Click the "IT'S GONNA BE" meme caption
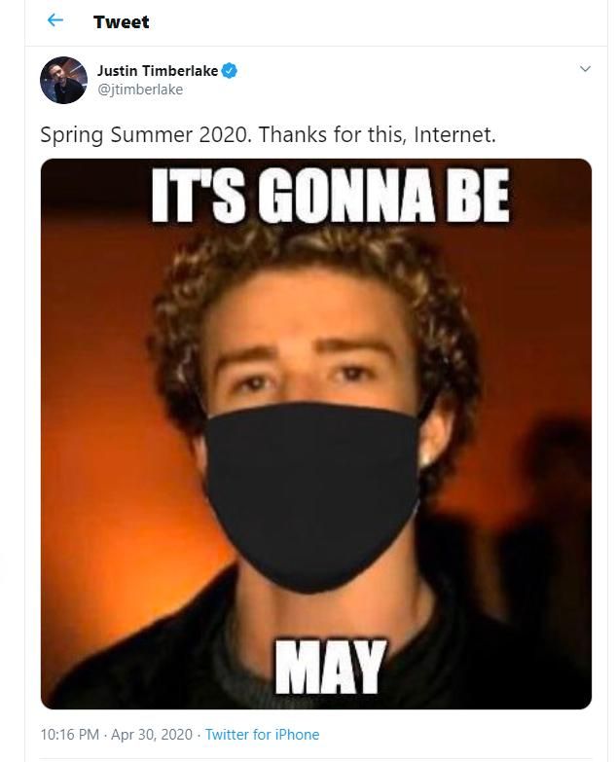Screen dimensions: 616x762 coord(330,196)
